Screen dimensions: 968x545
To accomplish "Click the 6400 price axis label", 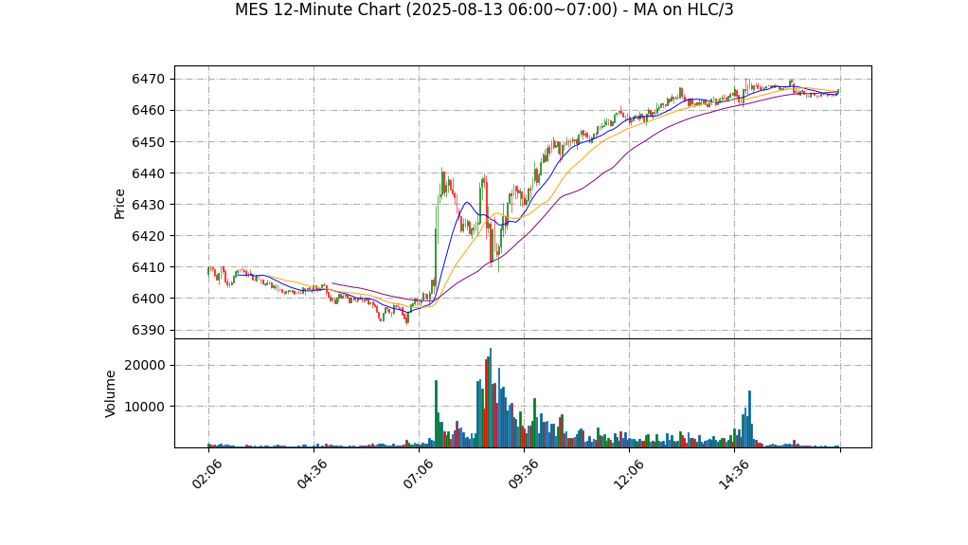I will tap(148, 299).
